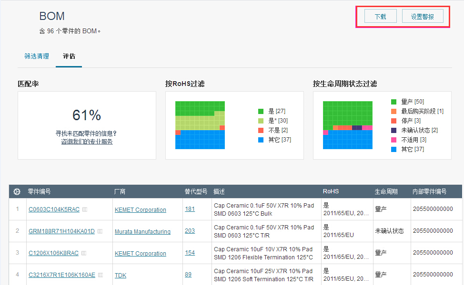The width and height of the screenshot is (464, 285).
Task: Click RoHS legend swatch 是 [27]
Action: click(x=261, y=111)
